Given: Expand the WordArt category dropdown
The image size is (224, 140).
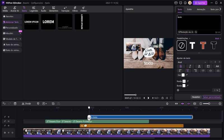Looking at the screenshot, I should (x=20, y=33).
